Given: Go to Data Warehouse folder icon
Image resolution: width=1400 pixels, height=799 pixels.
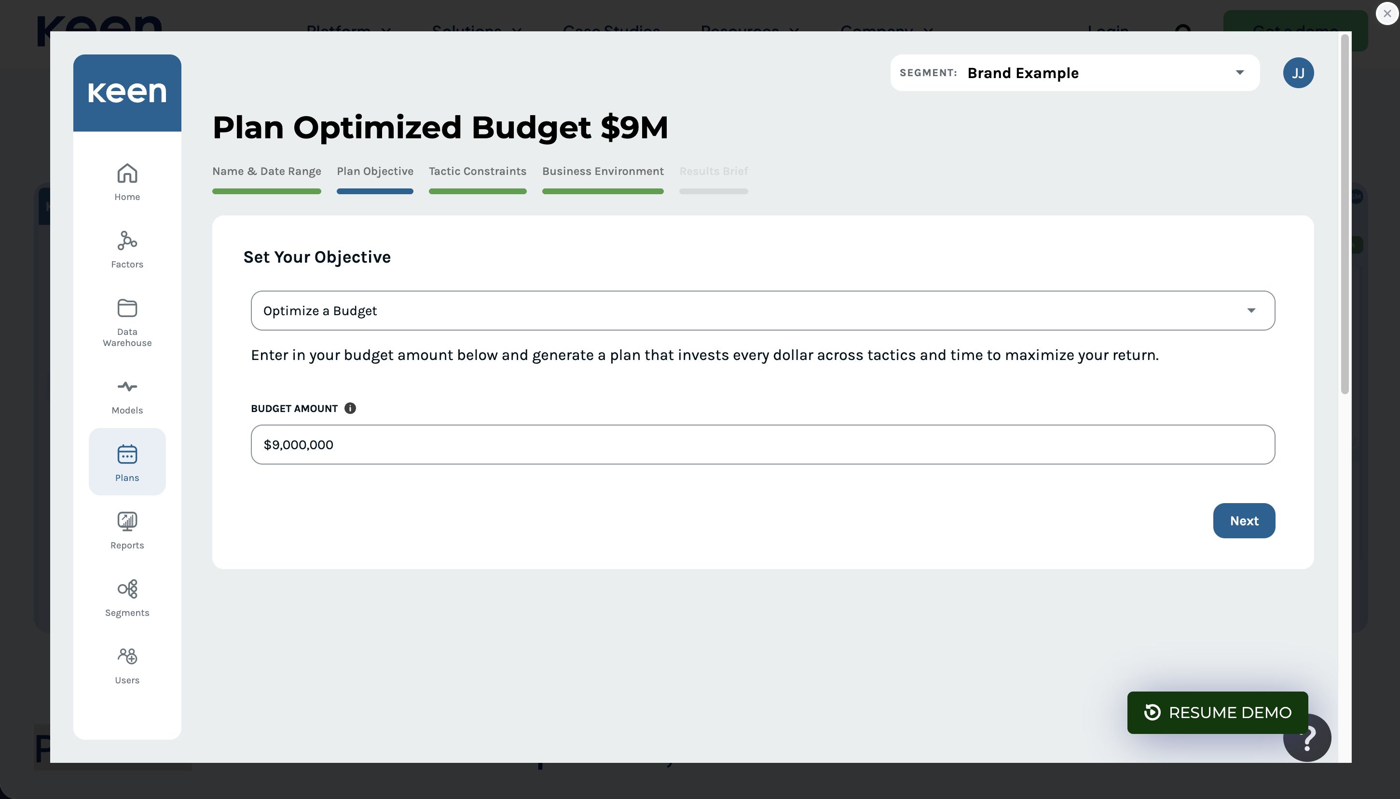Looking at the screenshot, I should [127, 308].
